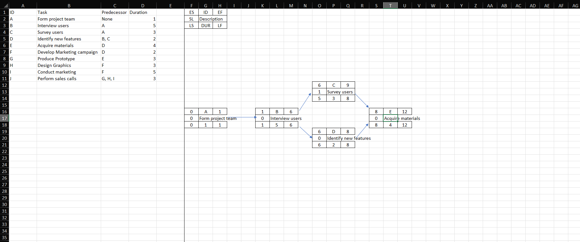Select node ID cell 'E' in diagram
Image resolution: width=580 pixels, height=242 pixels.
[390, 112]
